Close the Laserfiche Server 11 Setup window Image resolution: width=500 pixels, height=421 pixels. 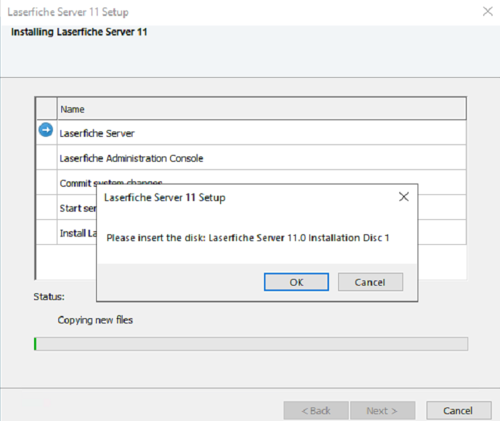coord(488,12)
